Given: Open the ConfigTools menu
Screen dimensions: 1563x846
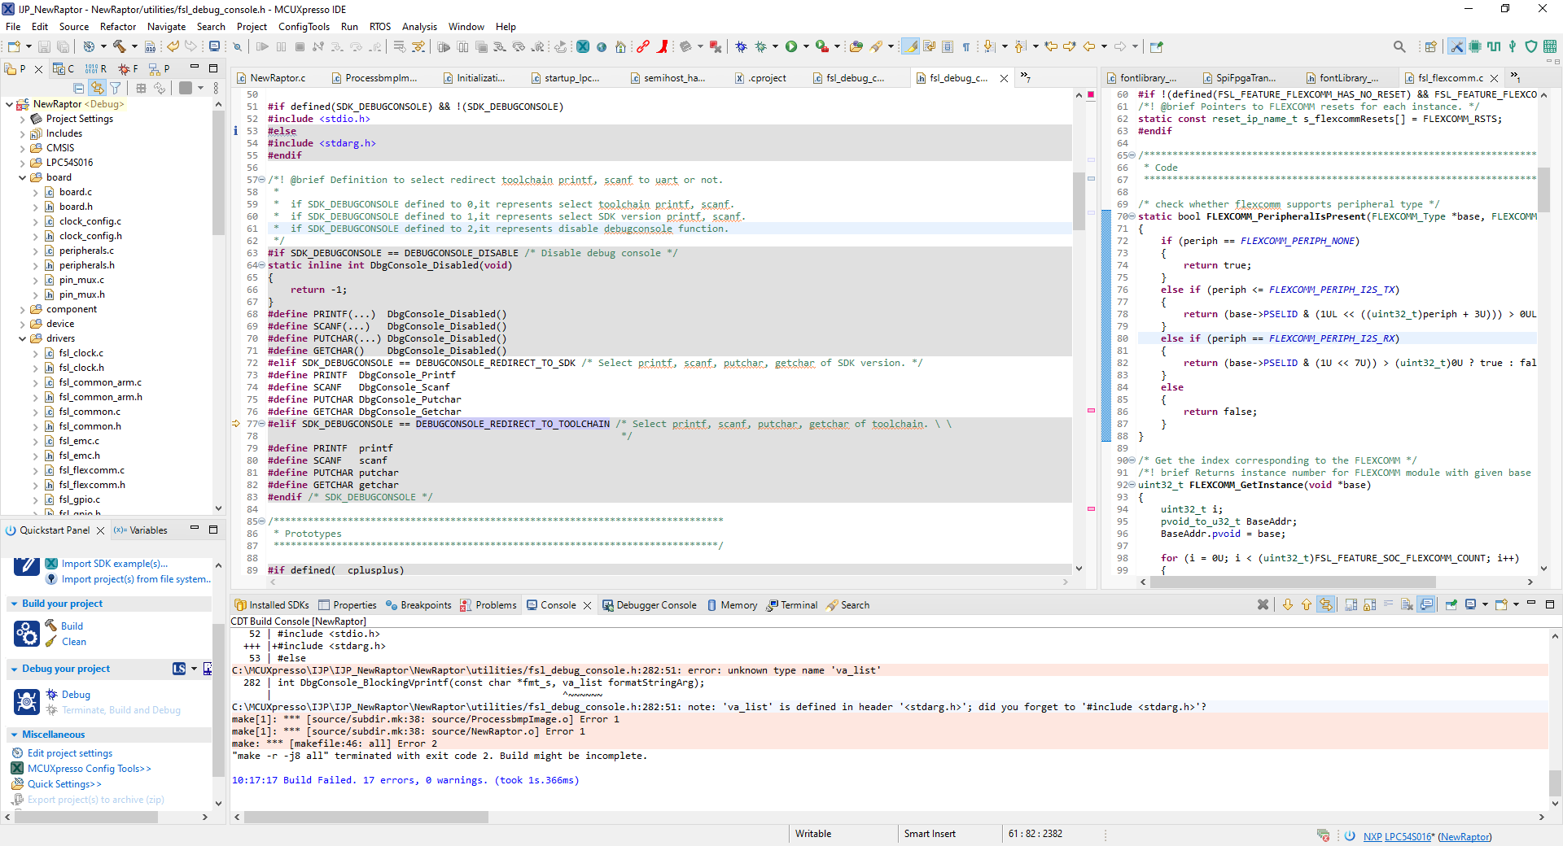Looking at the screenshot, I should (x=304, y=27).
